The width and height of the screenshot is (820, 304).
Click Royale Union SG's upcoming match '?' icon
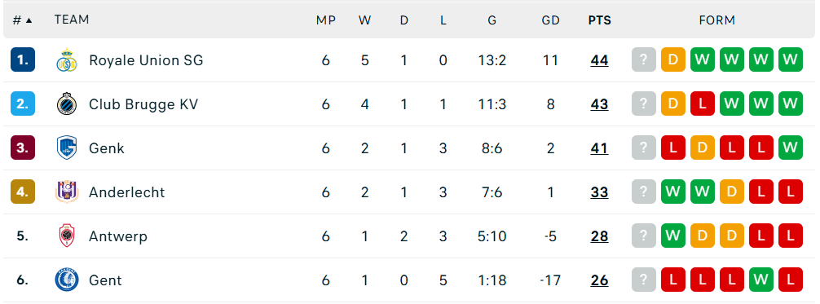point(644,60)
